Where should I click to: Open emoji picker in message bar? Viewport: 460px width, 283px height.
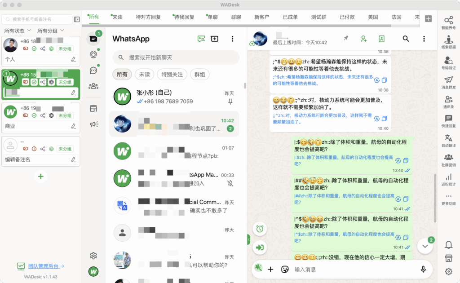284,270
